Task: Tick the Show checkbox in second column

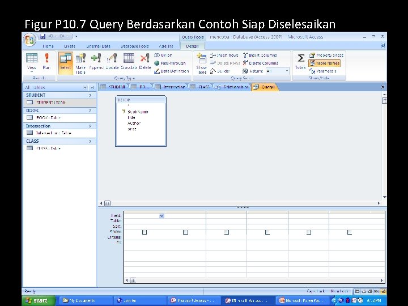Action: tap(185, 232)
